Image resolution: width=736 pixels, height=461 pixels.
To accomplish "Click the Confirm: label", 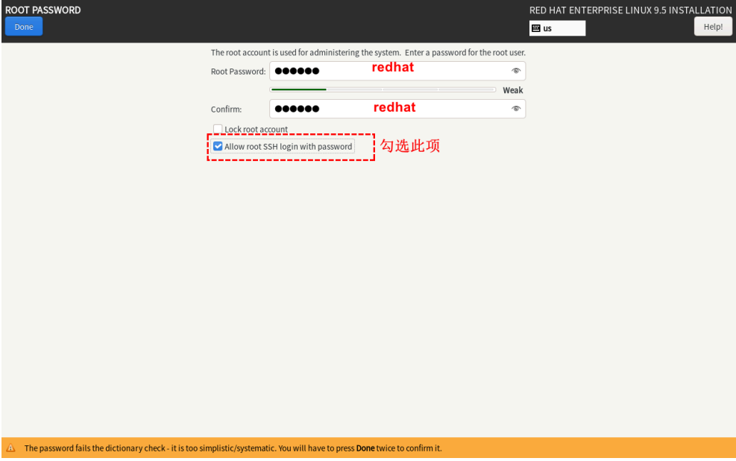I will coord(226,109).
